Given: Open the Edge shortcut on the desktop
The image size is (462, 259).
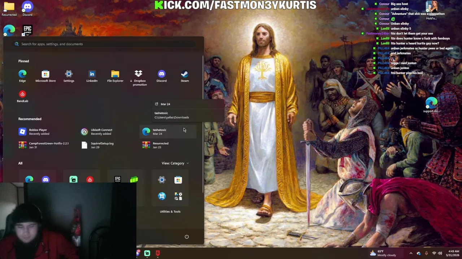Looking at the screenshot, I should tap(9, 30).
